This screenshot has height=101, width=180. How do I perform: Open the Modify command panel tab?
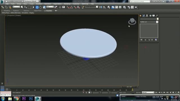tap(144, 16)
